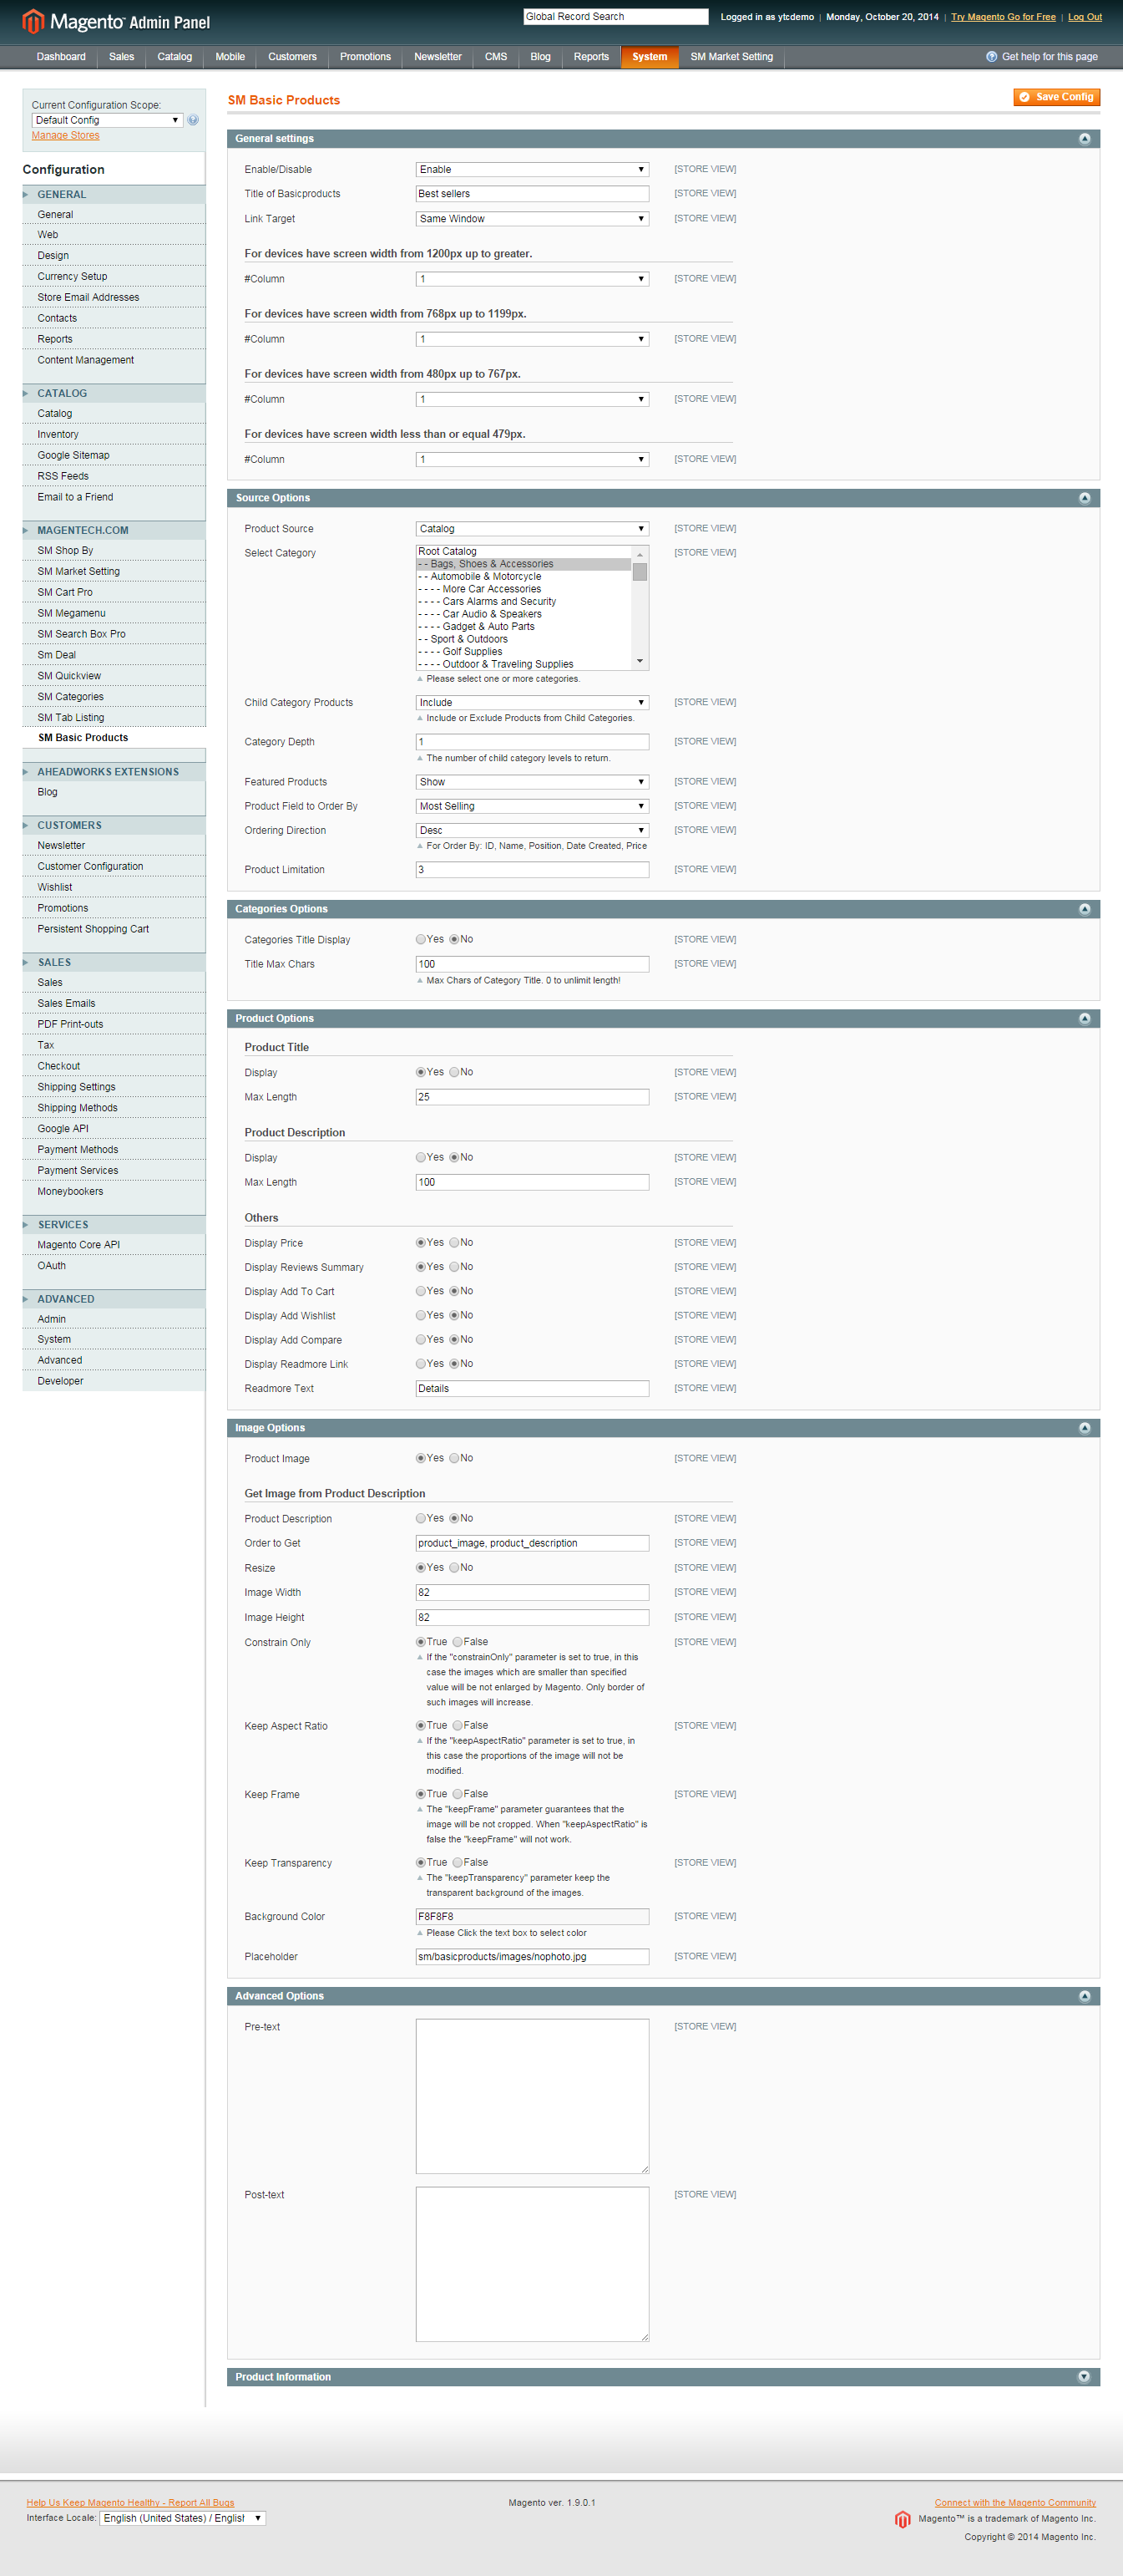Select Yes for Display Readmore Link
The width and height of the screenshot is (1123, 2576).
[x=421, y=1364]
